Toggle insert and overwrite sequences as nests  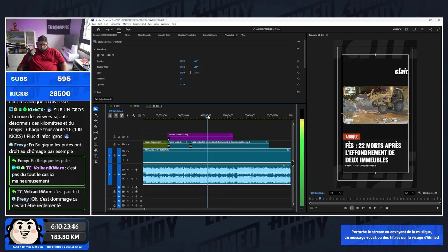[x=110, y=115]
